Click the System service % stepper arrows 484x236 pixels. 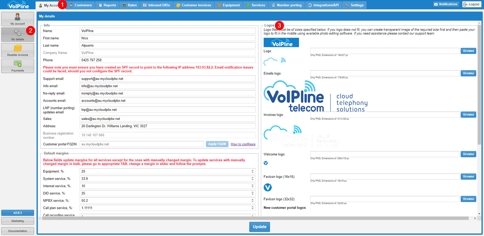[x=252, y=179]
